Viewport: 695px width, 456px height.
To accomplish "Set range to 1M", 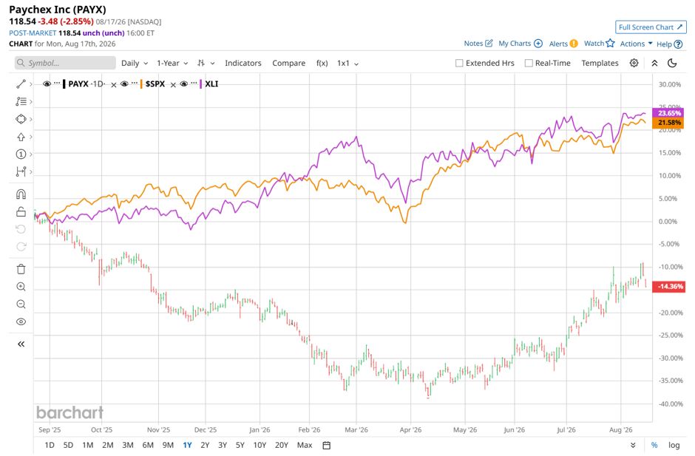I will pyautogui.click(x=88, y=445).
